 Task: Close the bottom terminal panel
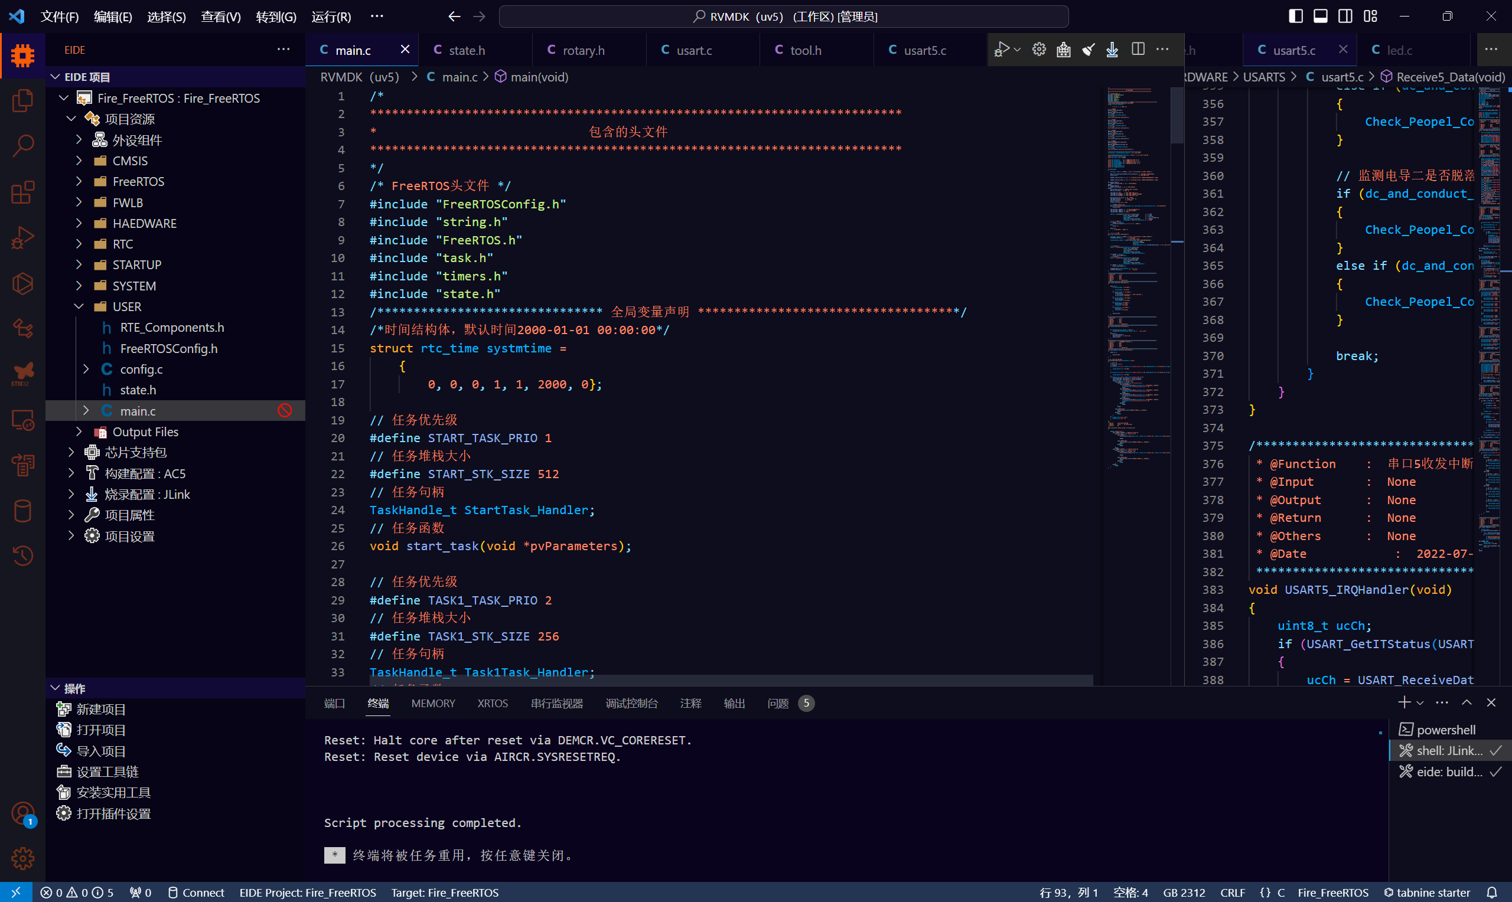point(1491,702)
